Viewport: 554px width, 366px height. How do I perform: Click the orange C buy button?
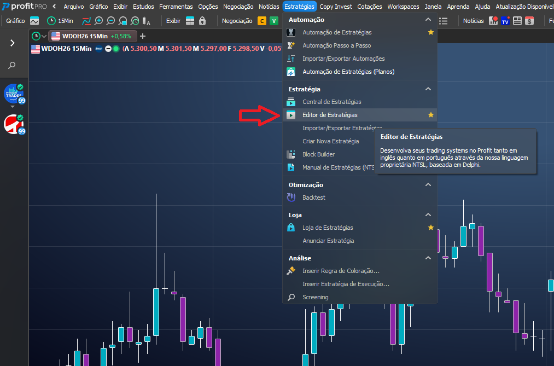point(262,21)
